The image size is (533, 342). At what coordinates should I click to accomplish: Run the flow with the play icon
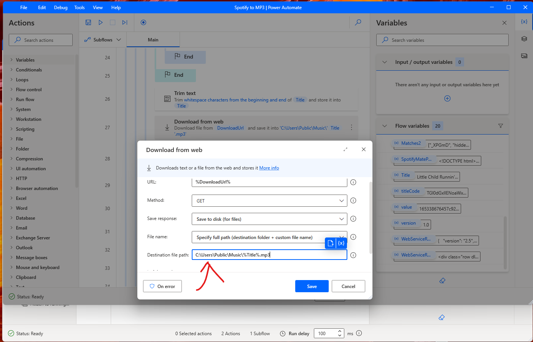[100, 22]
